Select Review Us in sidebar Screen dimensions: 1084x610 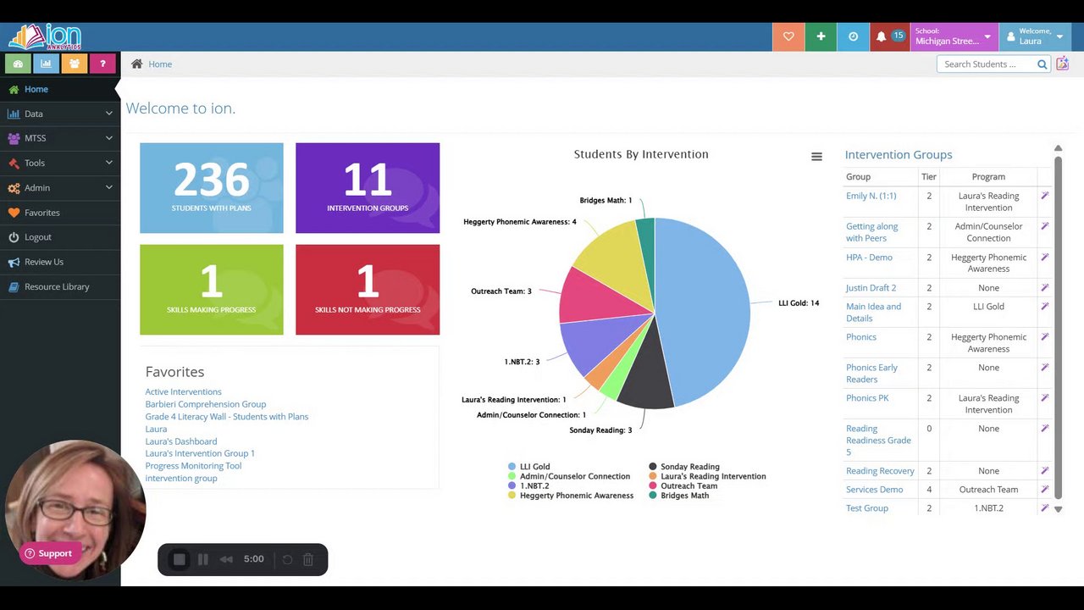(44, 262)
